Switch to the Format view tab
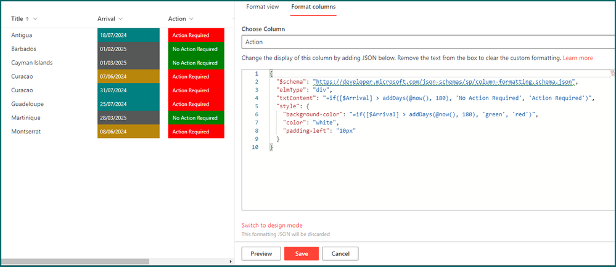616x267 pixels. coord(263,7)
